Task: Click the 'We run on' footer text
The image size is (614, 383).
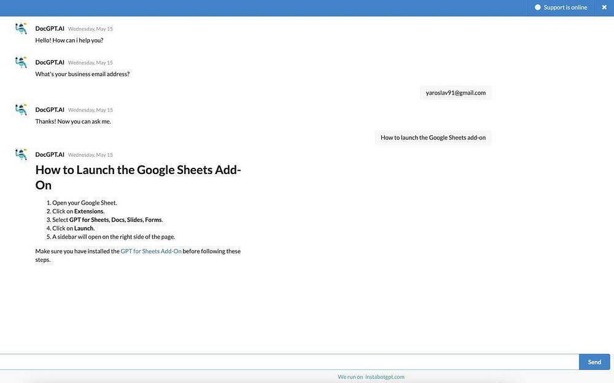Action: (x=350, y=377)
